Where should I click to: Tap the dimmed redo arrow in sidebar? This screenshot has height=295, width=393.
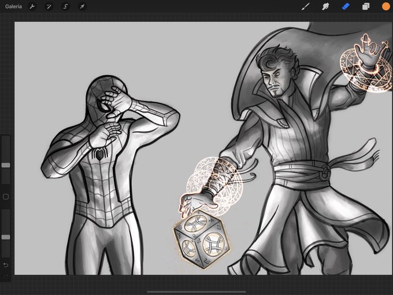pyautogui.click(x=6, y=276)
